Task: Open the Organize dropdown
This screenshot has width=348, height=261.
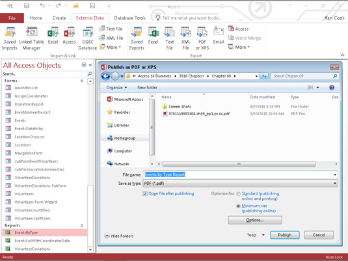Action: (116, 87)
